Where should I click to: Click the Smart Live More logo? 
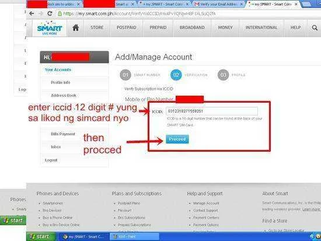click(x=50, y=28)
